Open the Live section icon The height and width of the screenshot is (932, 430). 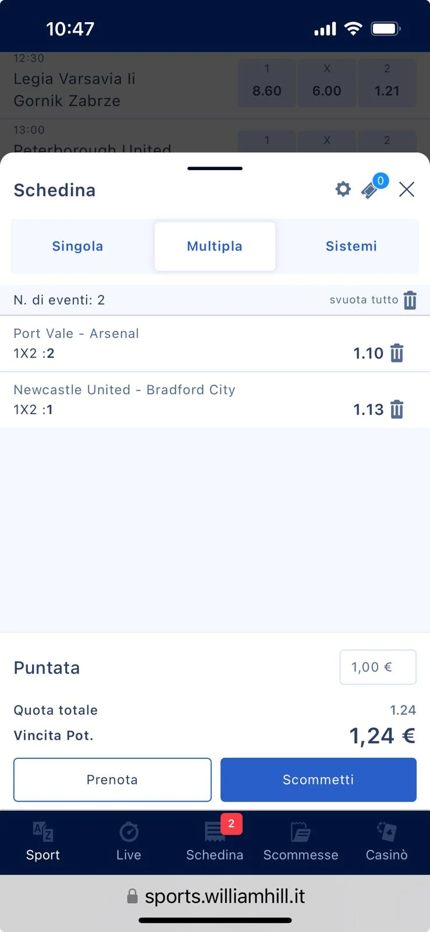point(129,842)
